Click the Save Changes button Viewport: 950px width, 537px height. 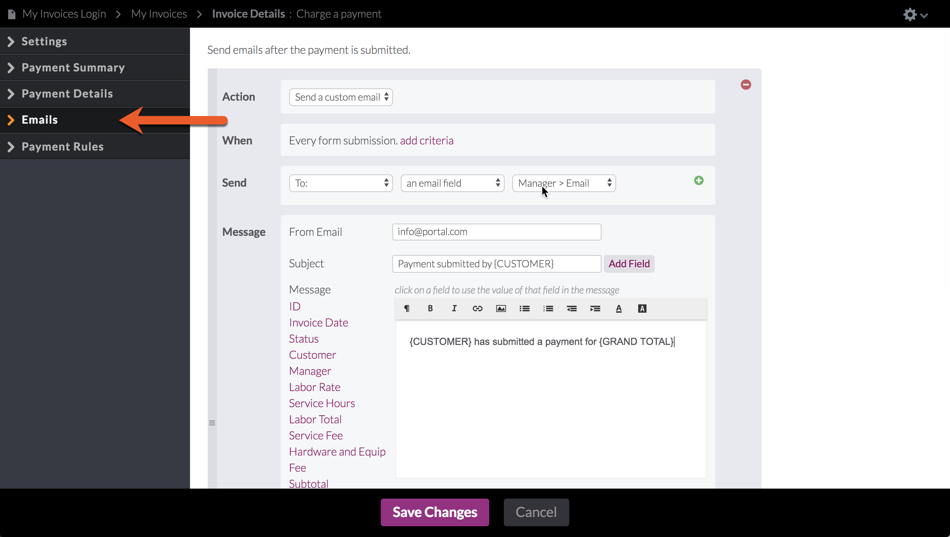435,512
